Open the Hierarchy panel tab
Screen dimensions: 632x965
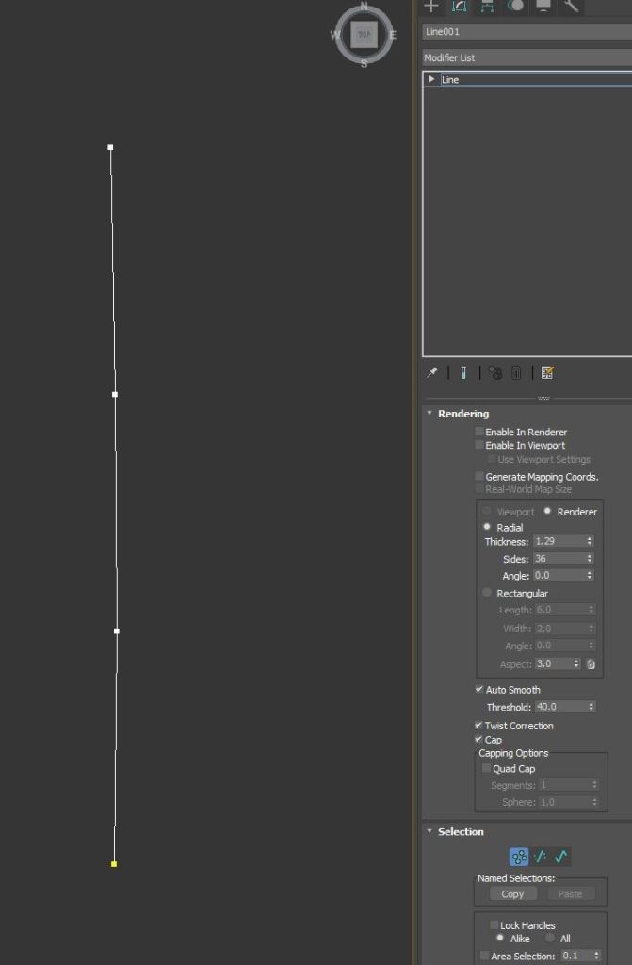[x=487, y=6]
